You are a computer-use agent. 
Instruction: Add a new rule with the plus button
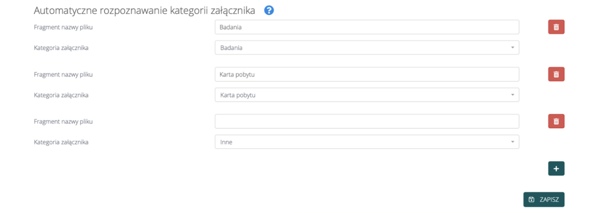[556, 168]
